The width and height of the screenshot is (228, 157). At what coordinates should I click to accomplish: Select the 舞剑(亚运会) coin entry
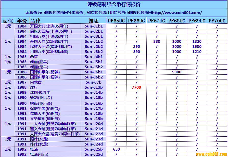point(41,98)
